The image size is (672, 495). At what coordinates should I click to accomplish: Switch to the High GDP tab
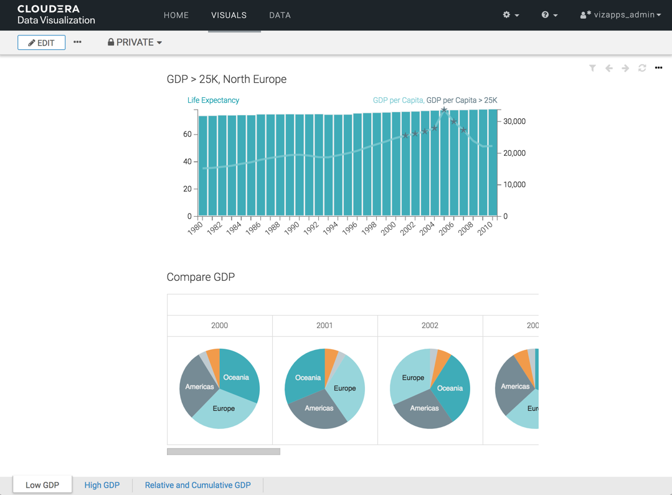102,485
